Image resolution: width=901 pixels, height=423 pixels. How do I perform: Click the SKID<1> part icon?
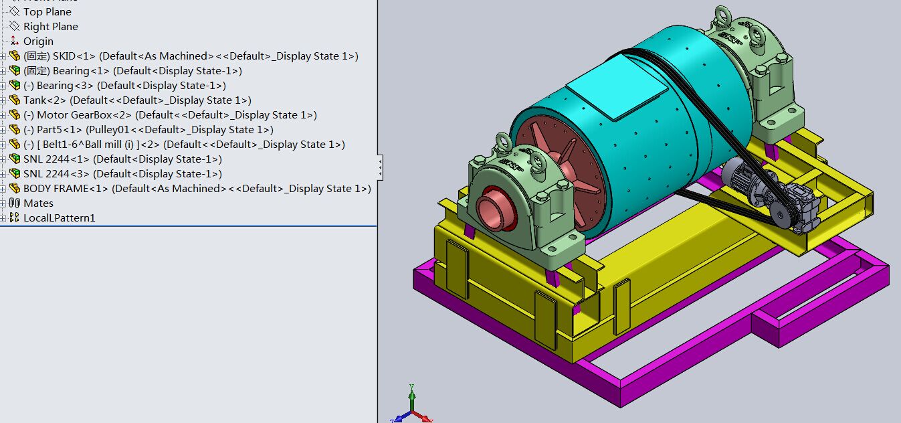point(14,56)
